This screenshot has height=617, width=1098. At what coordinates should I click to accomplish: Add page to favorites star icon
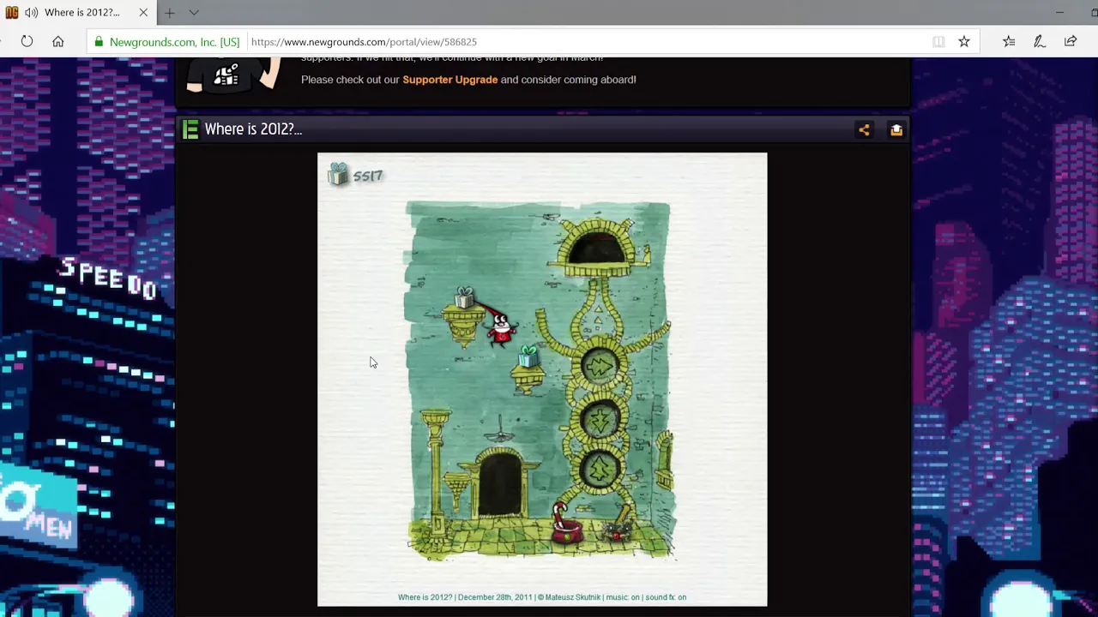click(x=964, y=41)
